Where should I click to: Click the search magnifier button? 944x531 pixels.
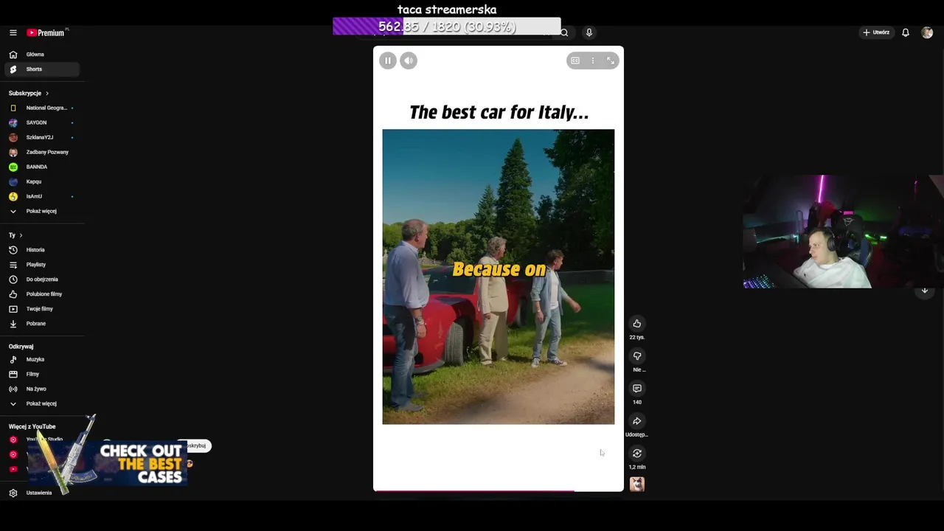[x=564, y=32]
